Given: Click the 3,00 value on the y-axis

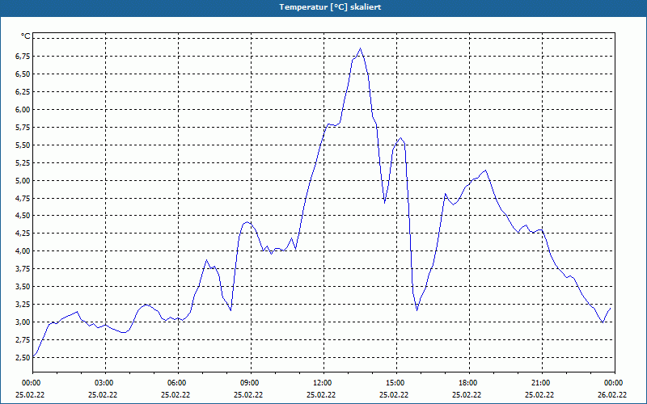Looking at the screenshot, I should (23, 322).
